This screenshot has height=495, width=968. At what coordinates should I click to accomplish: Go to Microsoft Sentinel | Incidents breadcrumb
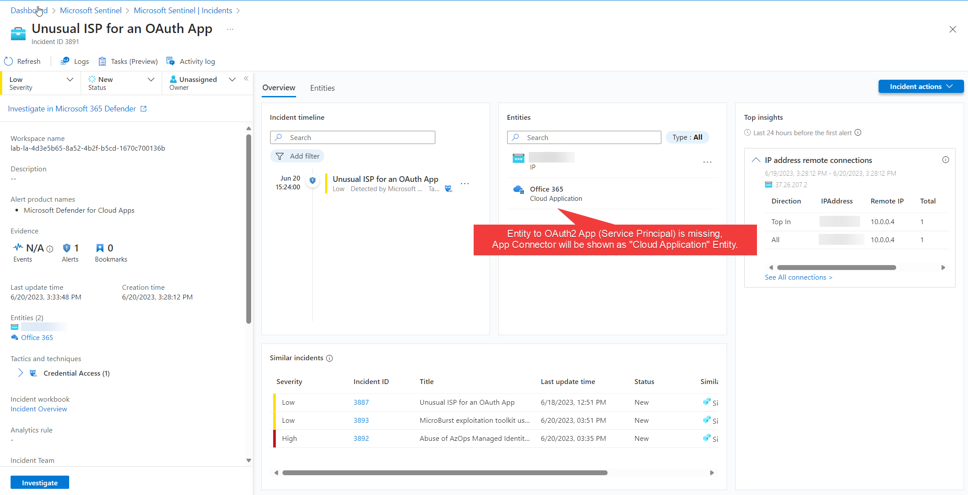(x=183, y=10)
